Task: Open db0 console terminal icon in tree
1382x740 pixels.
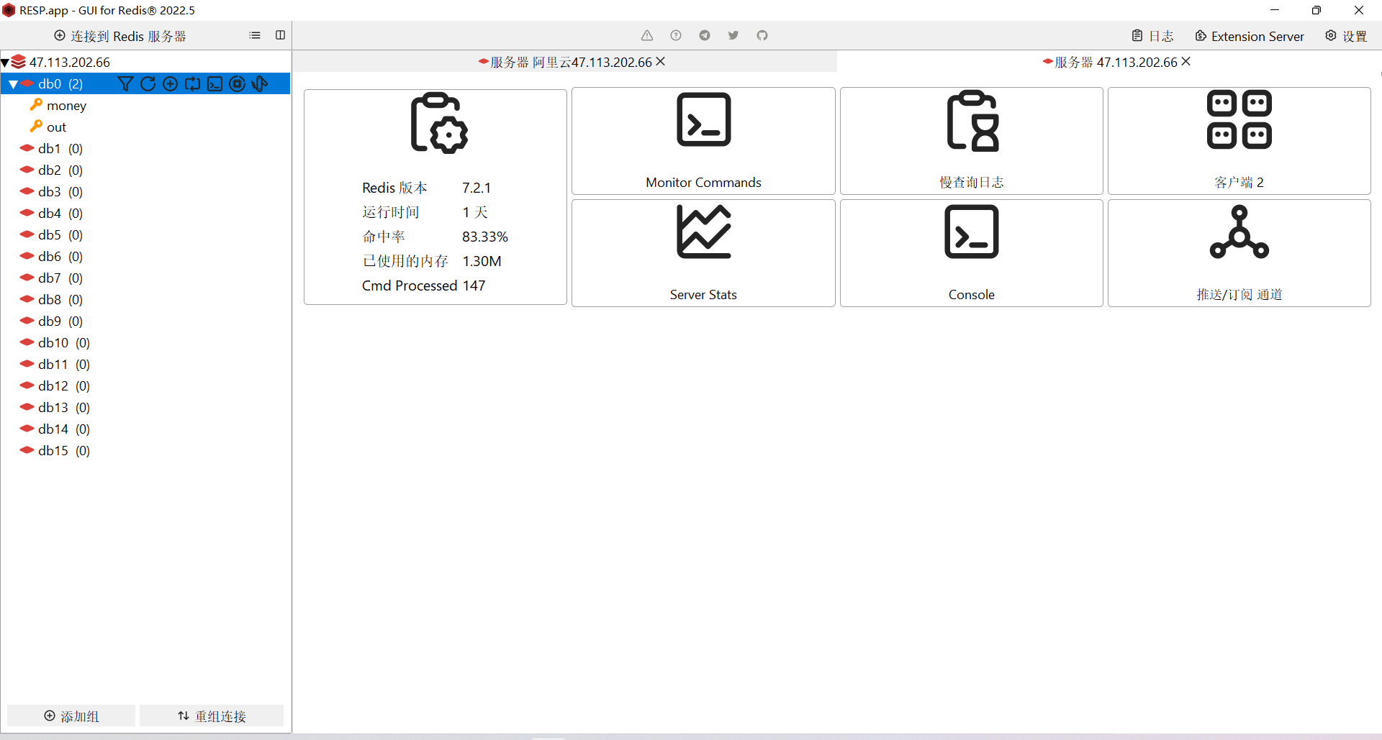Action: (214, 84)
